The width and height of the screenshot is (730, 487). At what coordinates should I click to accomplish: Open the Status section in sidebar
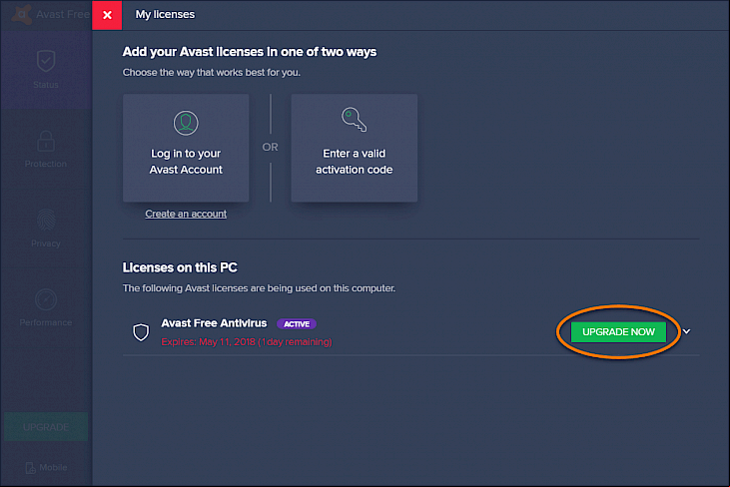tap(46, 70)
